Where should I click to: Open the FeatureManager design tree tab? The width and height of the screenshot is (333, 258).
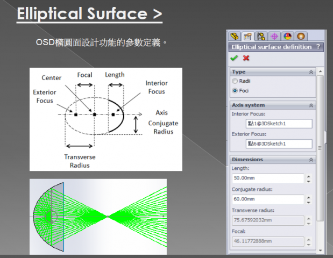(235, 37)
